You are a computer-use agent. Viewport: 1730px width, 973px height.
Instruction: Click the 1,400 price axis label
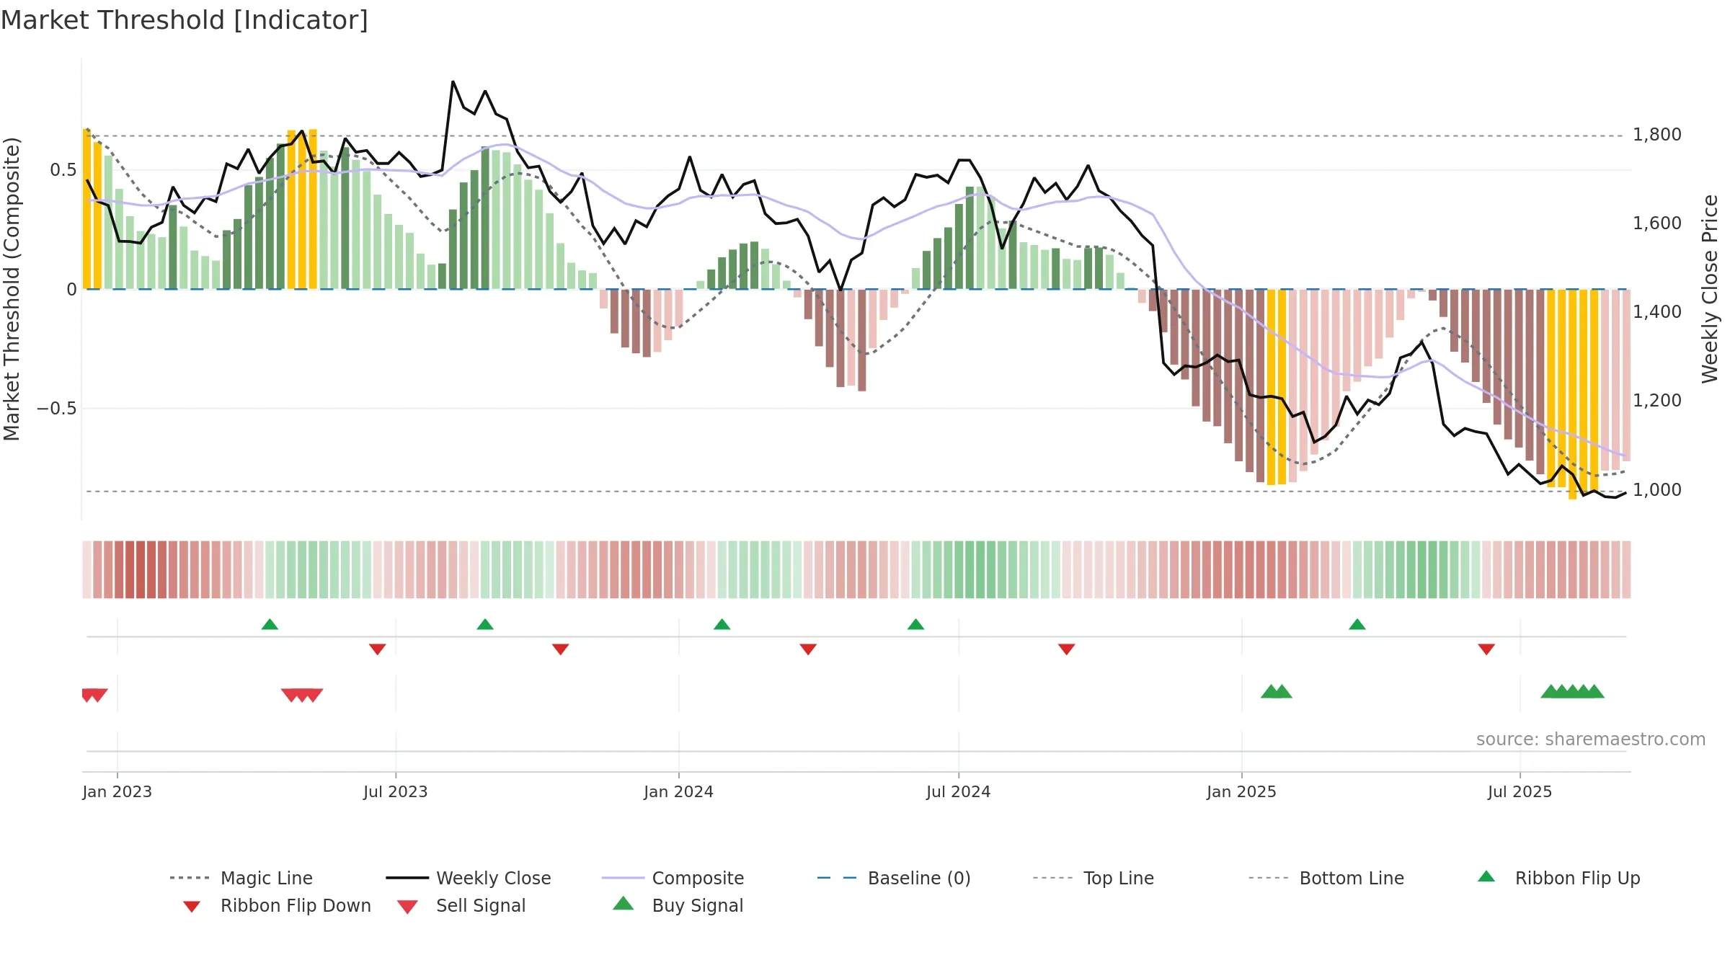(x=1657, y=312)
